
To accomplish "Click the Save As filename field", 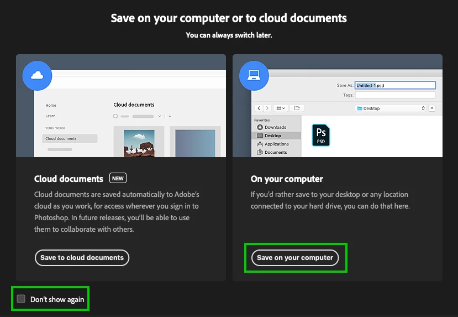I will (395, 85).
